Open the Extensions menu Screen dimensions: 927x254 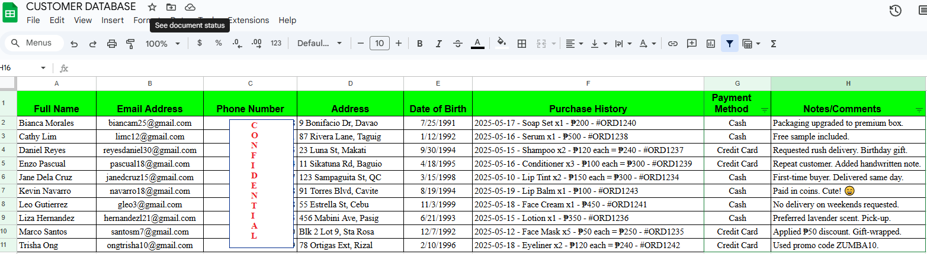click(x=248, y=20)
